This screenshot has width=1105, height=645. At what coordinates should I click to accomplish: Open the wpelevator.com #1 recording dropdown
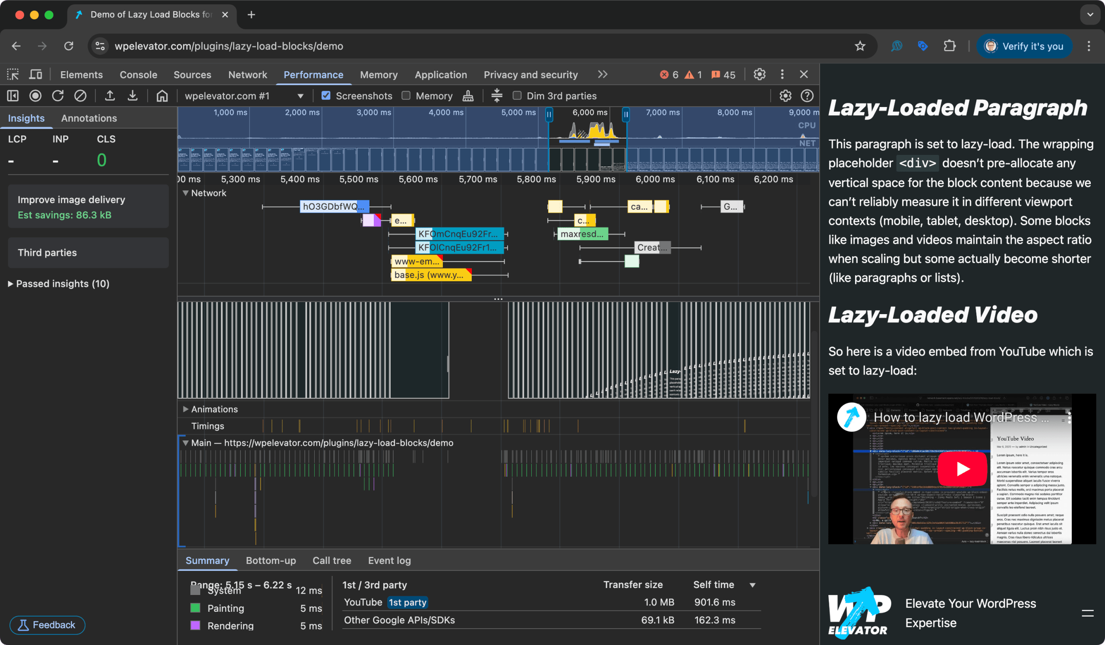pos(244,96)
